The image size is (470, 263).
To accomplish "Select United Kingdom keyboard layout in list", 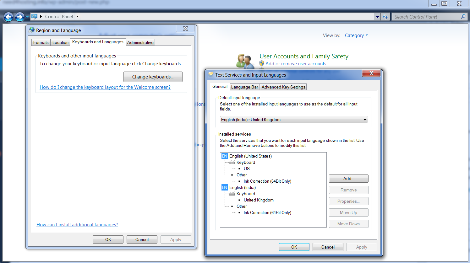I will click(x=259, y=200).
